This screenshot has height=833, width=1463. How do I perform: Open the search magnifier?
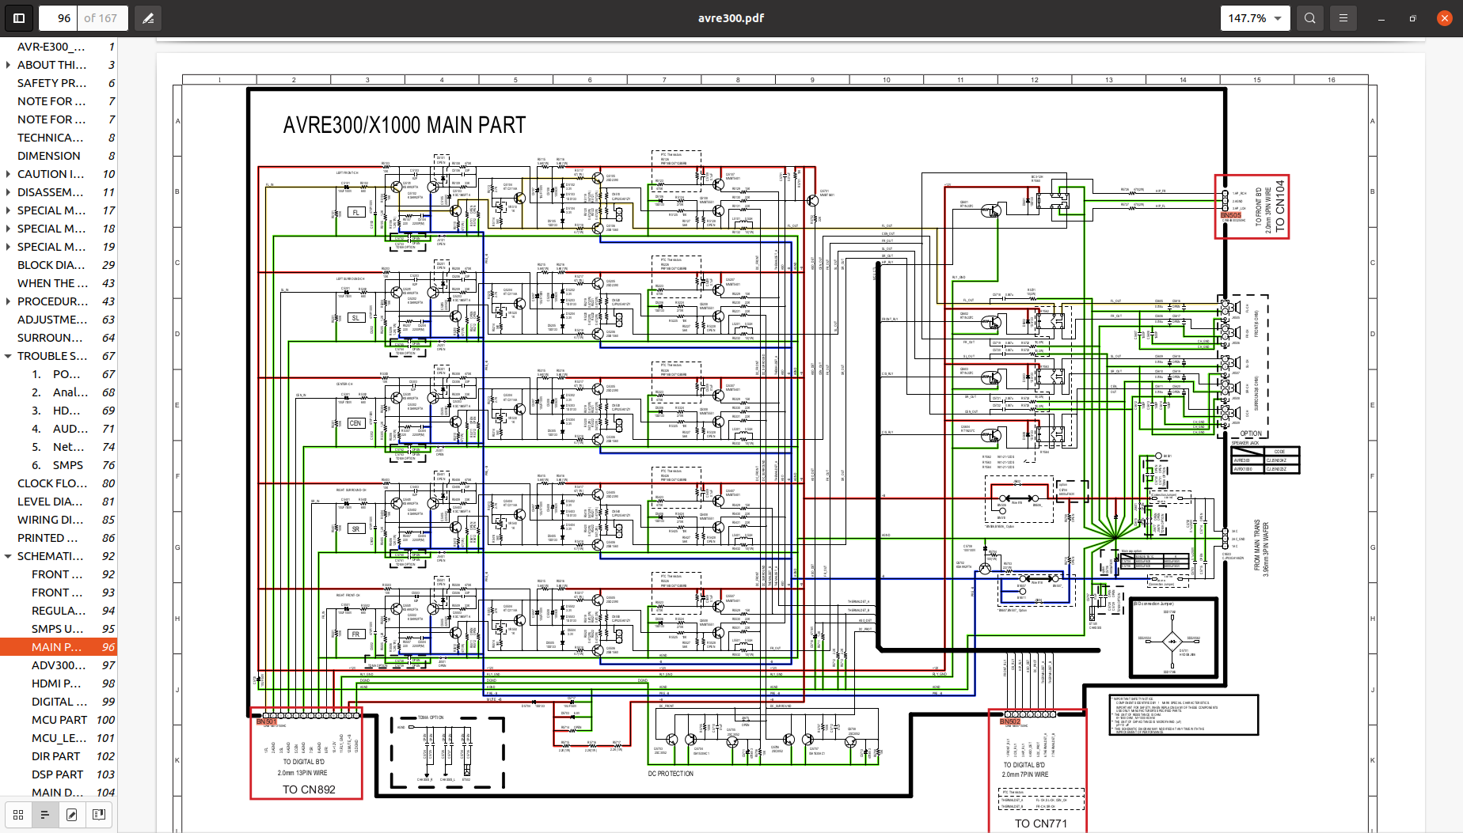(1310, 18)
